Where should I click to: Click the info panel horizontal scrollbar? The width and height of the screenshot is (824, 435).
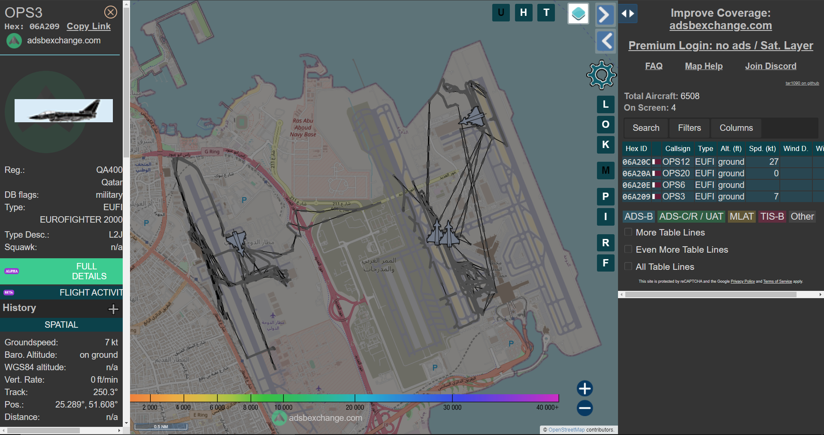(43, 430)
